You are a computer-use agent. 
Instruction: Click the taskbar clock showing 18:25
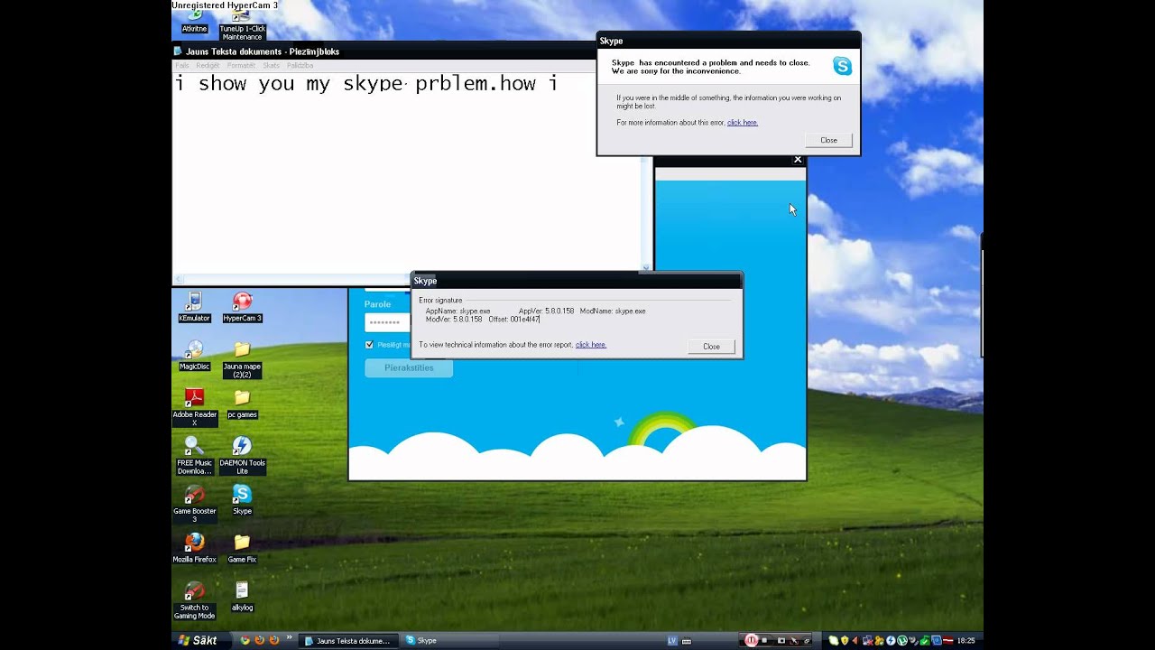point(966,640)
